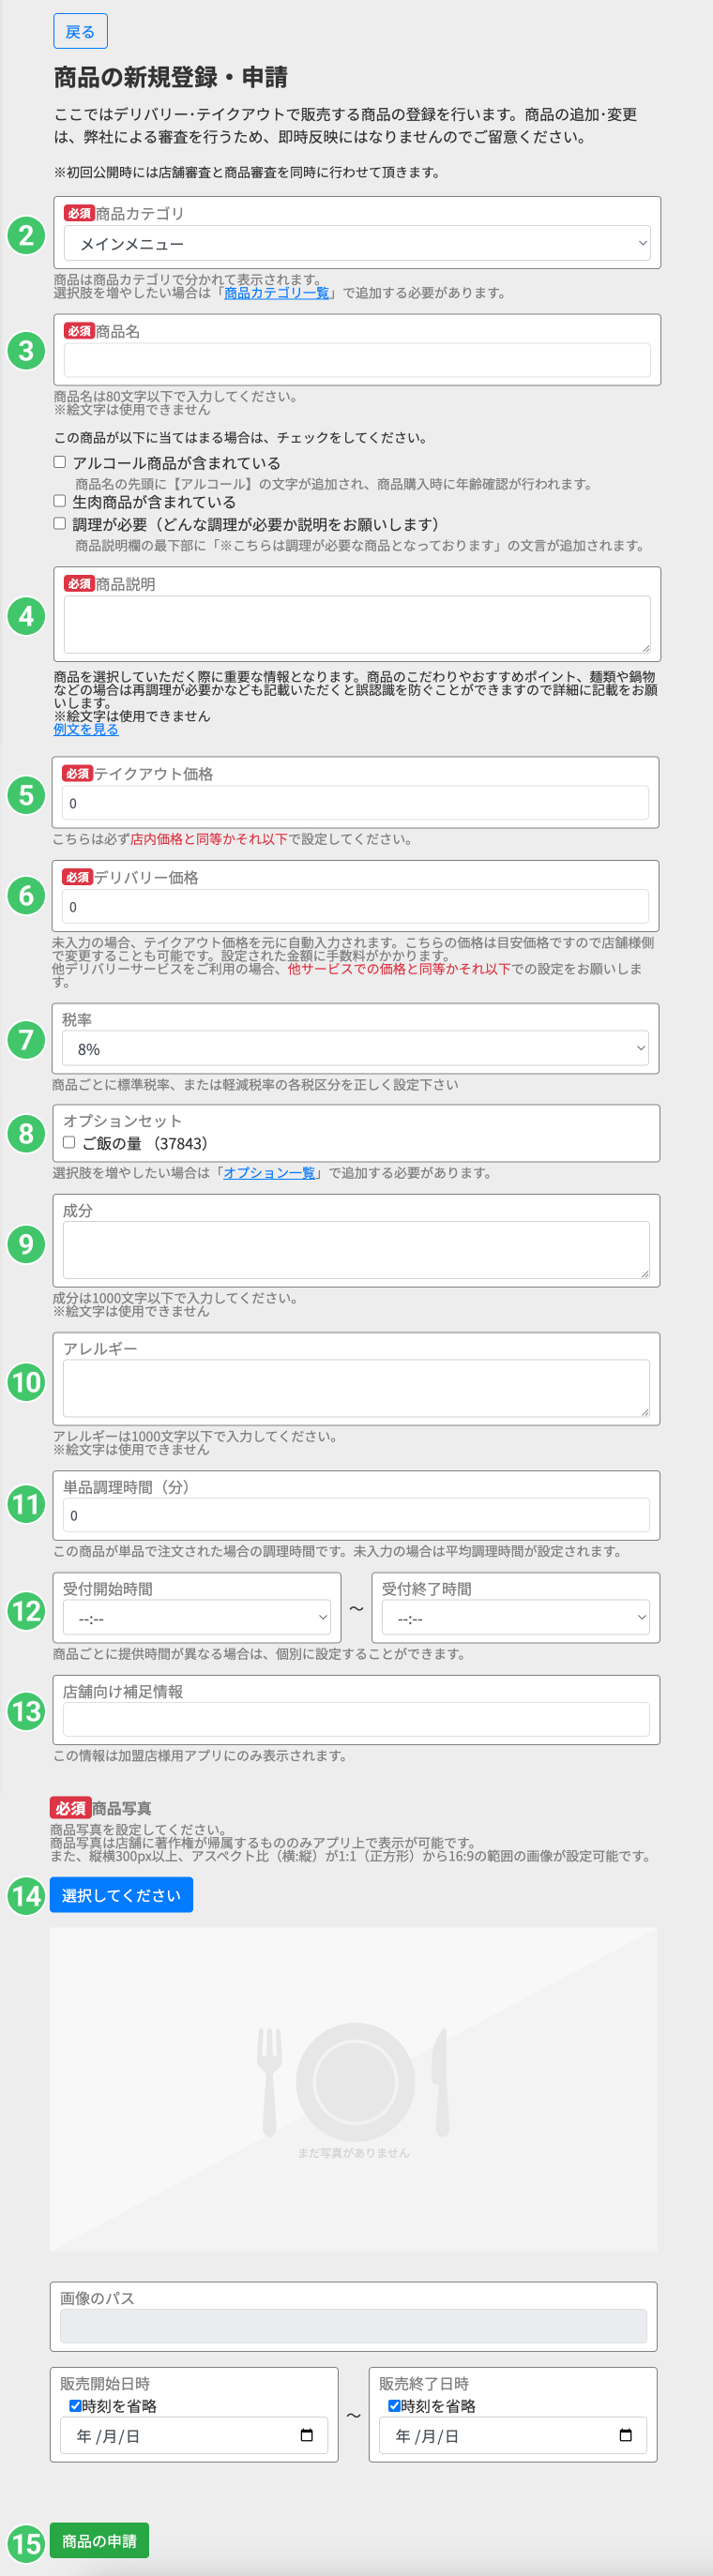Click the placeholder plate image thumbnail
Viewport: 713px width, 2576px height.
[x=353, y=2089]
